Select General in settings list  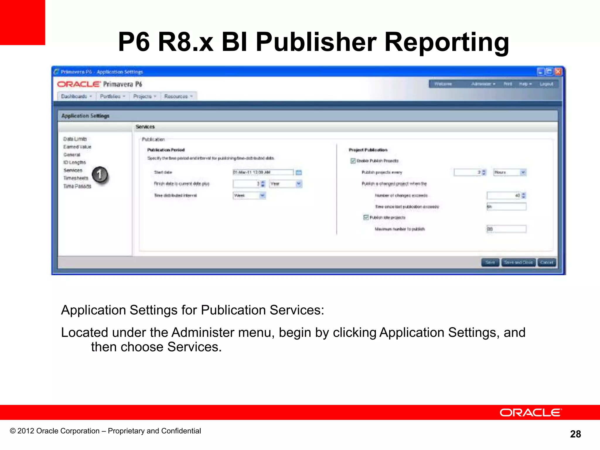72,155
